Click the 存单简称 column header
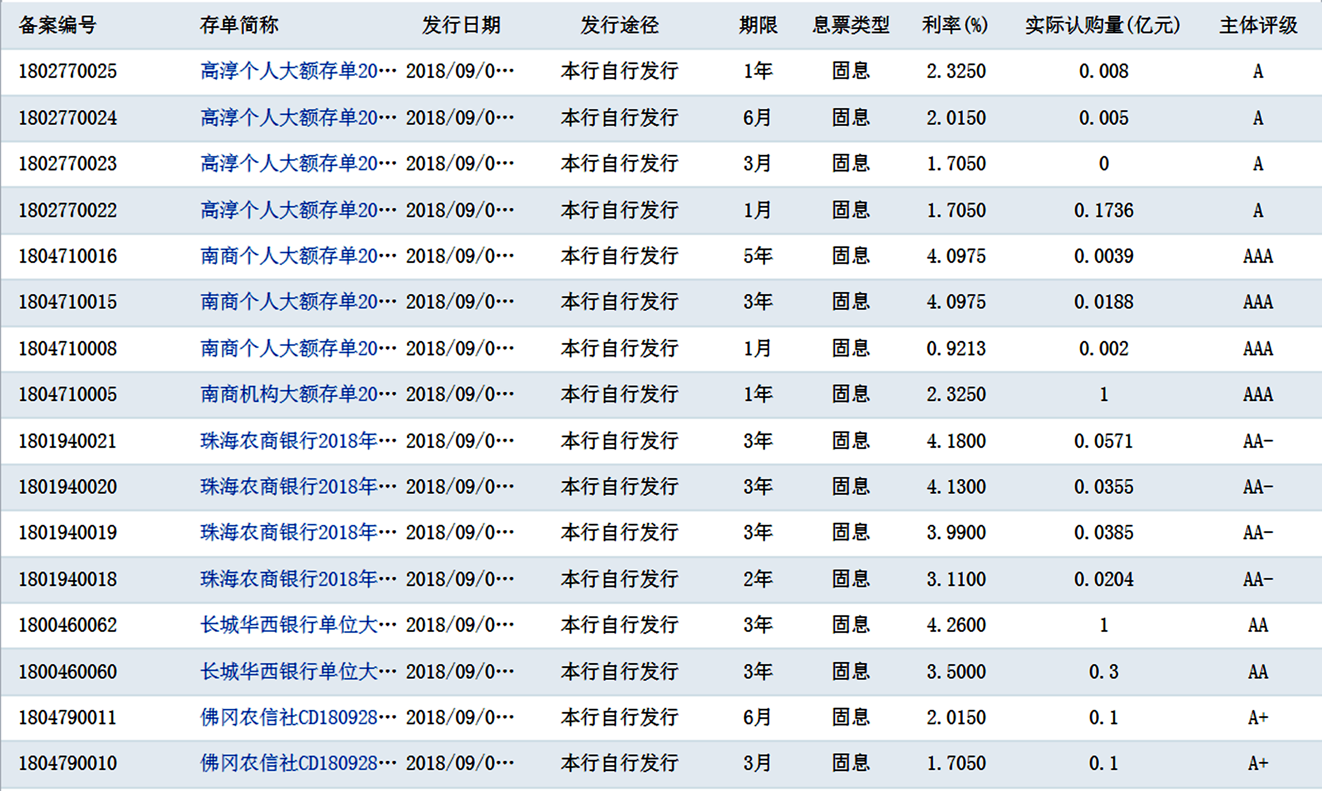1322x791 pixels. pos(239,25)
